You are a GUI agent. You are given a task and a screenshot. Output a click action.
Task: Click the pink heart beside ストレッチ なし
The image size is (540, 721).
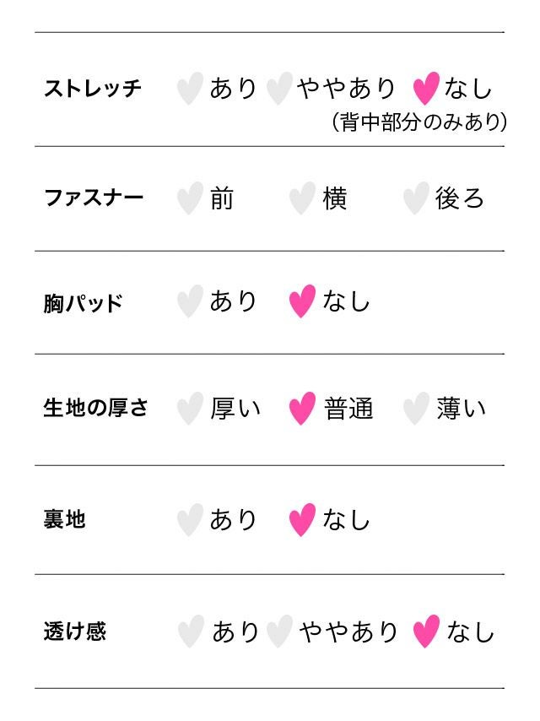tap(426, 88)
